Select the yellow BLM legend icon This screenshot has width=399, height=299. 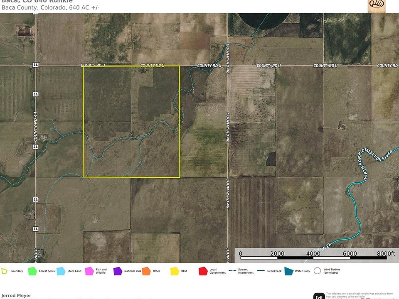pos(175,271)
